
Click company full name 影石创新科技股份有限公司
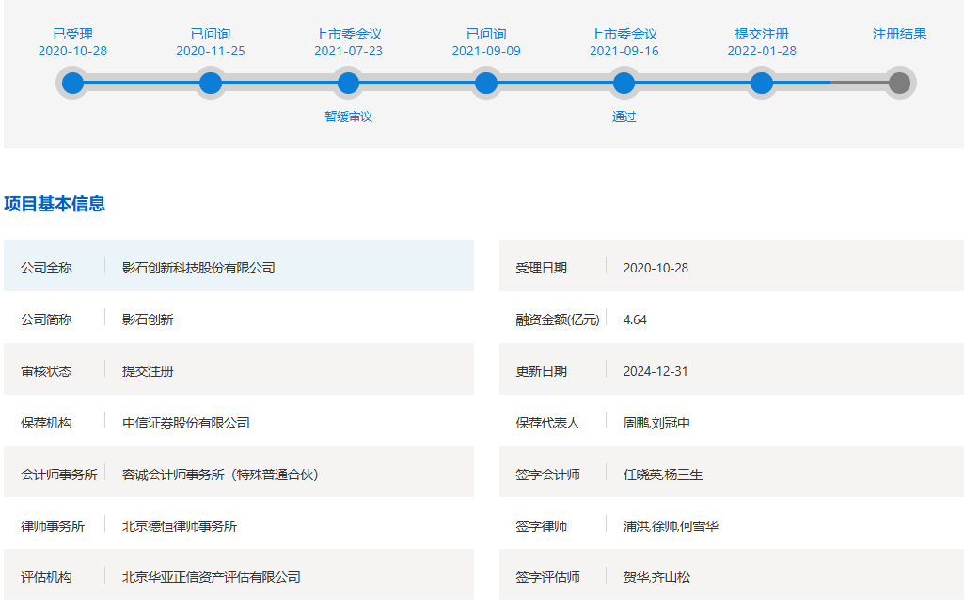[x=198, y=268]
